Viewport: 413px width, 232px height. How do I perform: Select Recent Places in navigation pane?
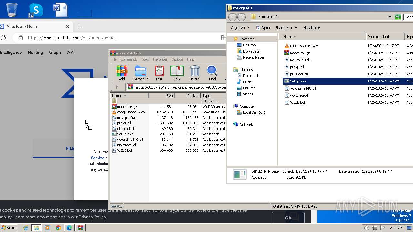254,57
